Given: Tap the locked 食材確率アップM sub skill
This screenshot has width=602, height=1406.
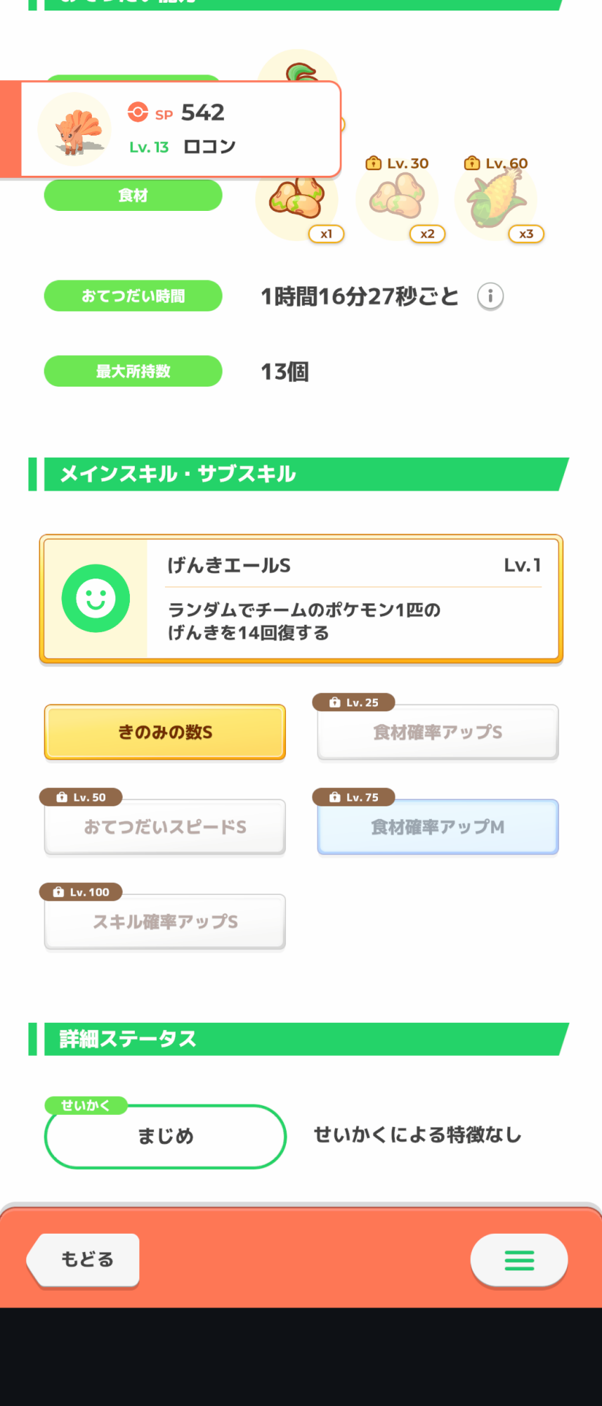Looking at the screenshot, I should click(438, 827).
